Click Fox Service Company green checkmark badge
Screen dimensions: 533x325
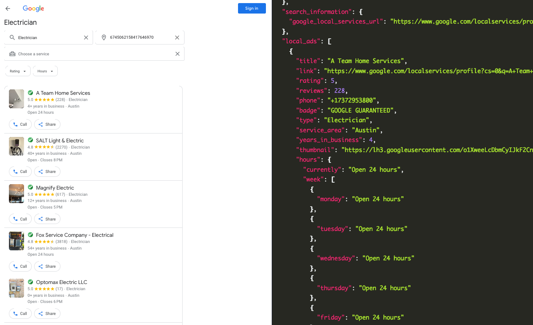coord(30,234)
